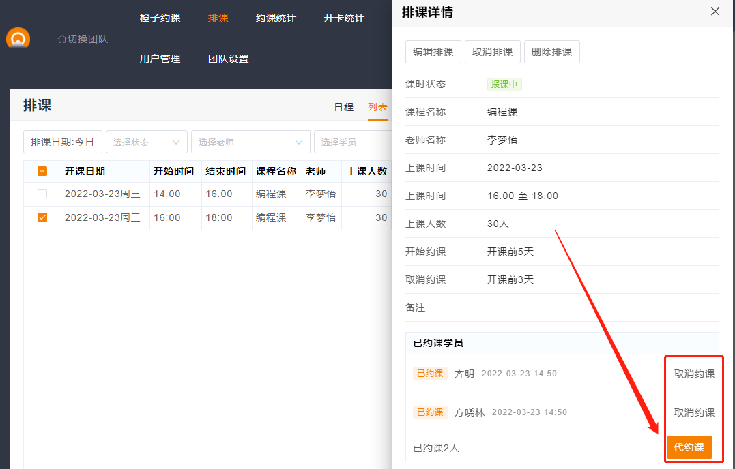Open the 排课日期:今日 date filter
735x469 pixels.
[x=63, y=142]
